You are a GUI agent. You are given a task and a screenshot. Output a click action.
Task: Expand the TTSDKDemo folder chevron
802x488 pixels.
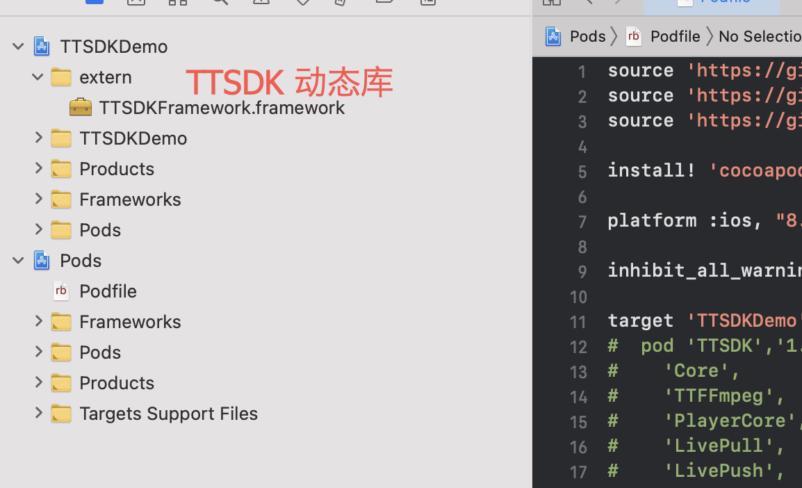38,138
